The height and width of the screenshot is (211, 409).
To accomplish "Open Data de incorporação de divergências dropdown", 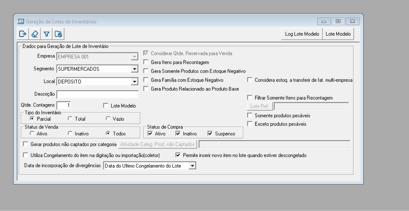I will pos(192,166).
